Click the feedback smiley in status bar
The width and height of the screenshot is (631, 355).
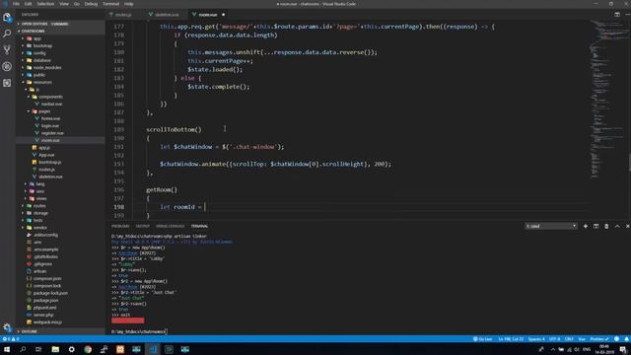pos(616,339)
